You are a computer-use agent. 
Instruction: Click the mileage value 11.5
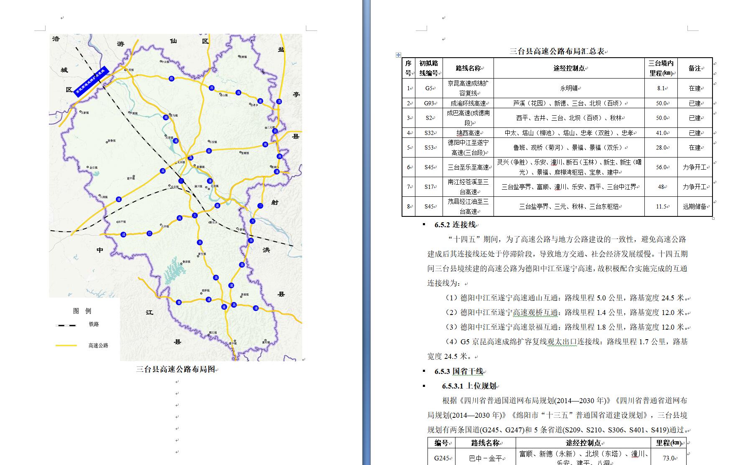point(661,206)
